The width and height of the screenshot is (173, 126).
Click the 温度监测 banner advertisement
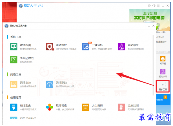coord(150,20)
